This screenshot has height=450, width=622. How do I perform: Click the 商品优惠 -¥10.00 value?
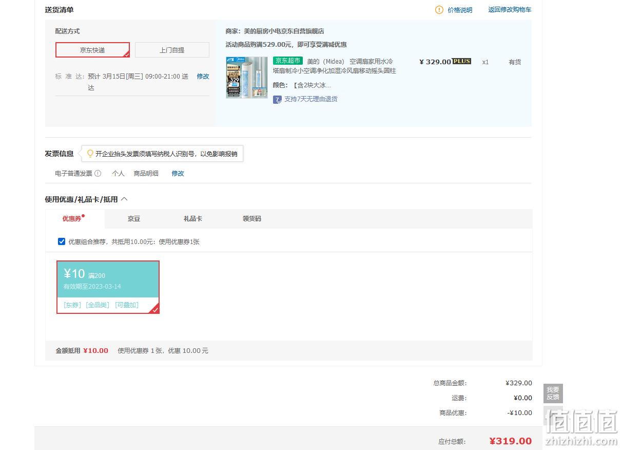point(520,413)
